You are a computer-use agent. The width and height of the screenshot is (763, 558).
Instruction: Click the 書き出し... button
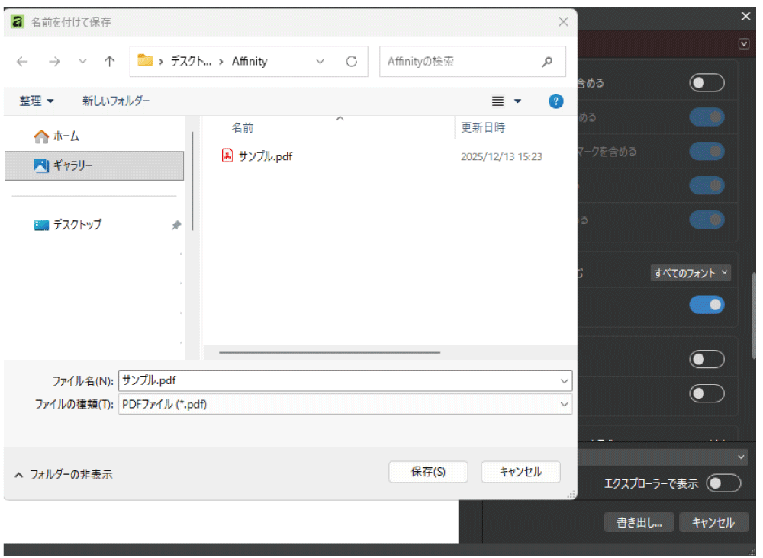(639, 522)
